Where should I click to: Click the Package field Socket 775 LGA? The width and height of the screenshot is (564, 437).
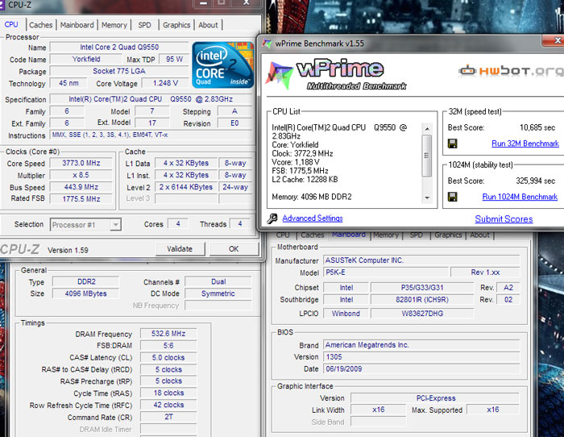119,71
